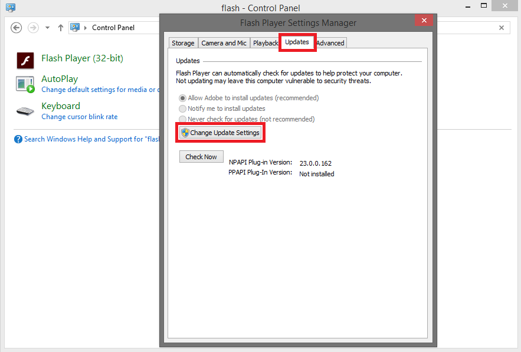The height and width of the screenshot is (352, 521).
Task: Close the Flash Player Settings Manager dialog
Action: 424,20
